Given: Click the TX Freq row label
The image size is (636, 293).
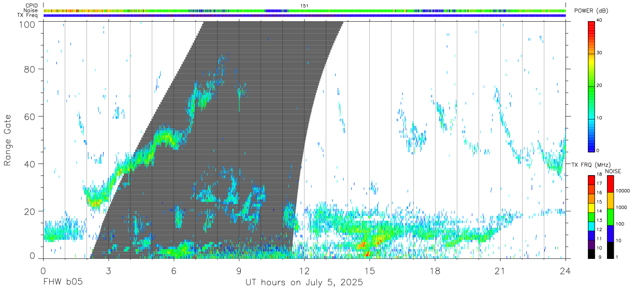Looking at the screenshot, I should coord(27,16).
